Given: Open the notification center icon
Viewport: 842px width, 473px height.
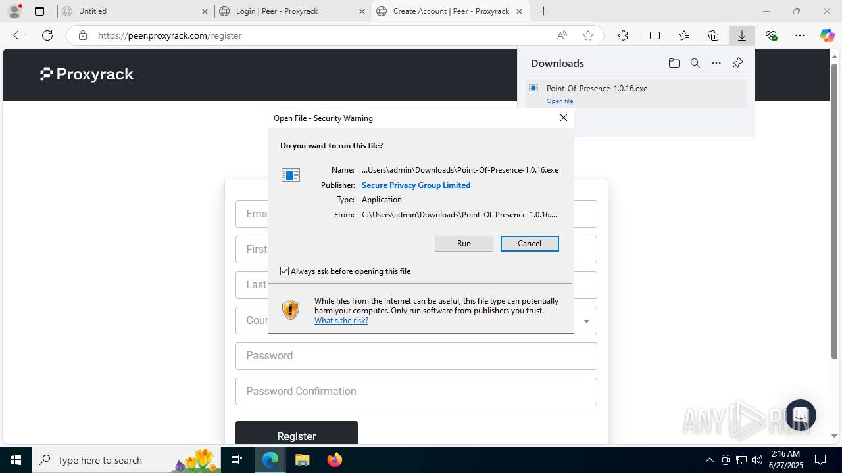Looking at the screenshot, I should pyautogui.click(x=820, y=460).
